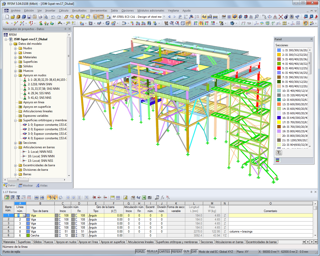Open the Secciones table tab
Image resolution: width=320 pixels, height=256 pixels.
tap(207, 242)
